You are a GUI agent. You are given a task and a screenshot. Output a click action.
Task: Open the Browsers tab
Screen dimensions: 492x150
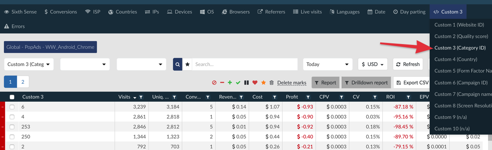(x=236, y=12)
